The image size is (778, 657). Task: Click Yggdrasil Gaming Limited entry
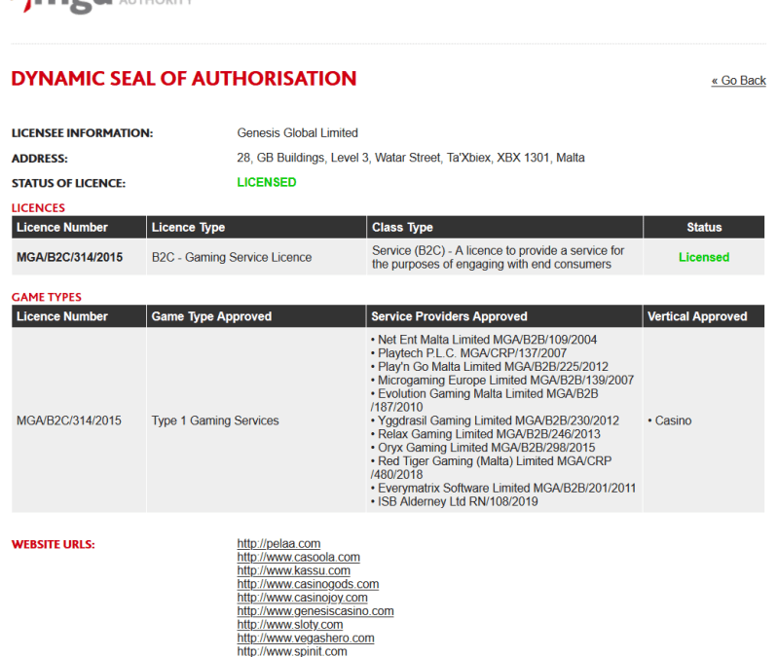click(x=495, y=420)
